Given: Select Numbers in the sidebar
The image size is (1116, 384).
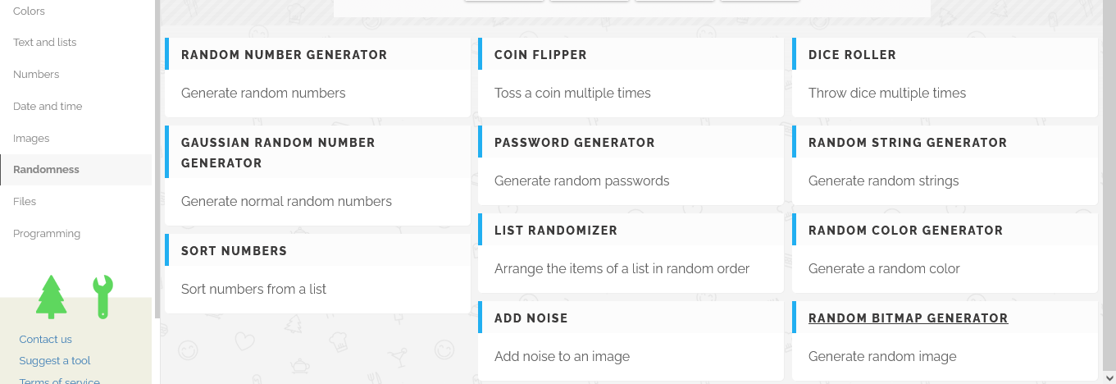Looking at the screenshot, I should (x=36, y=75).
